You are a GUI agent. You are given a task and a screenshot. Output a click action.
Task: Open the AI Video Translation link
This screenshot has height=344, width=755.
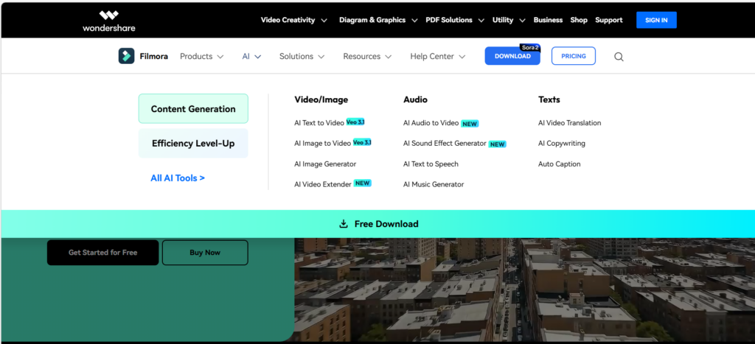click(x=569, y=123)
